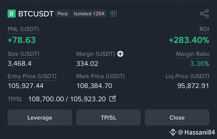Tap the green B buy badge
This screenshot has height=139, width=217.
tap(12, 14)
